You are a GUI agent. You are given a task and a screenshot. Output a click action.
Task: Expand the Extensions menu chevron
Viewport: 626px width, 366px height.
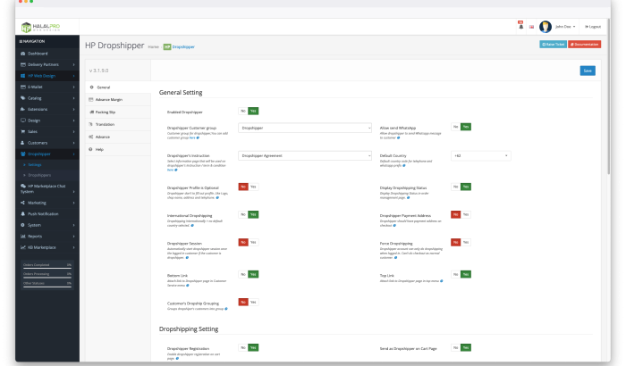74,109
